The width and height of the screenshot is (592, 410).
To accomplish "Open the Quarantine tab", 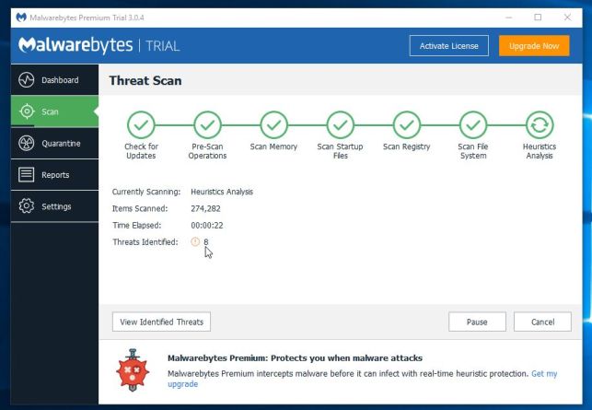I will (x=60, y=144).
